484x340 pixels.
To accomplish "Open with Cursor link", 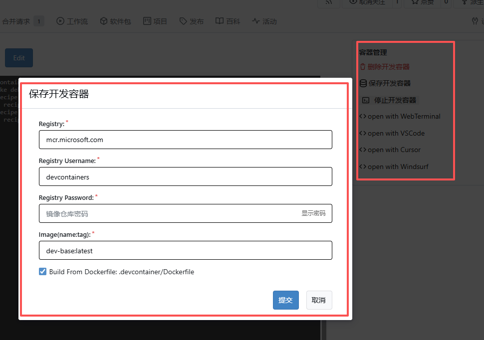I will pyautogui.click(x=394, y=150).
